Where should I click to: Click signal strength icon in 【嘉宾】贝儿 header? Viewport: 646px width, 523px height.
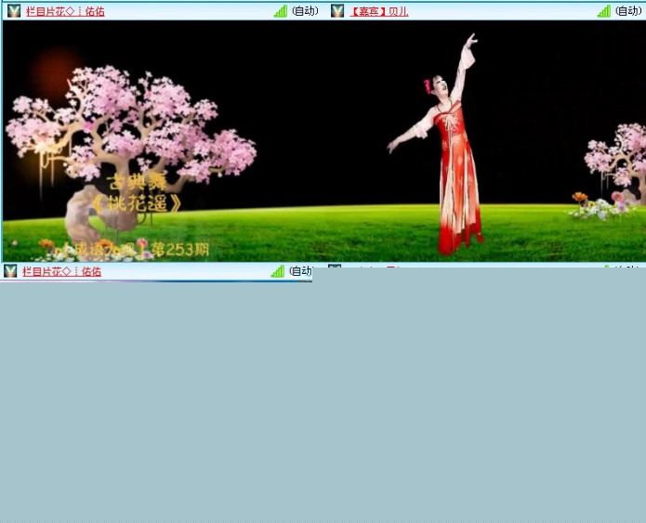coord(604,11)
